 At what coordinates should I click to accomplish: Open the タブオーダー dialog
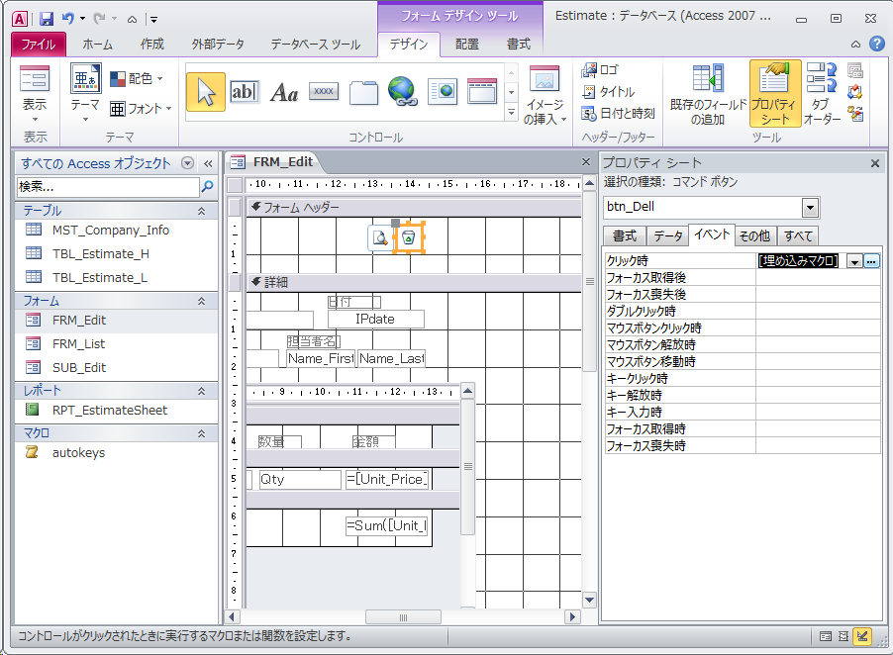point(822,94)
